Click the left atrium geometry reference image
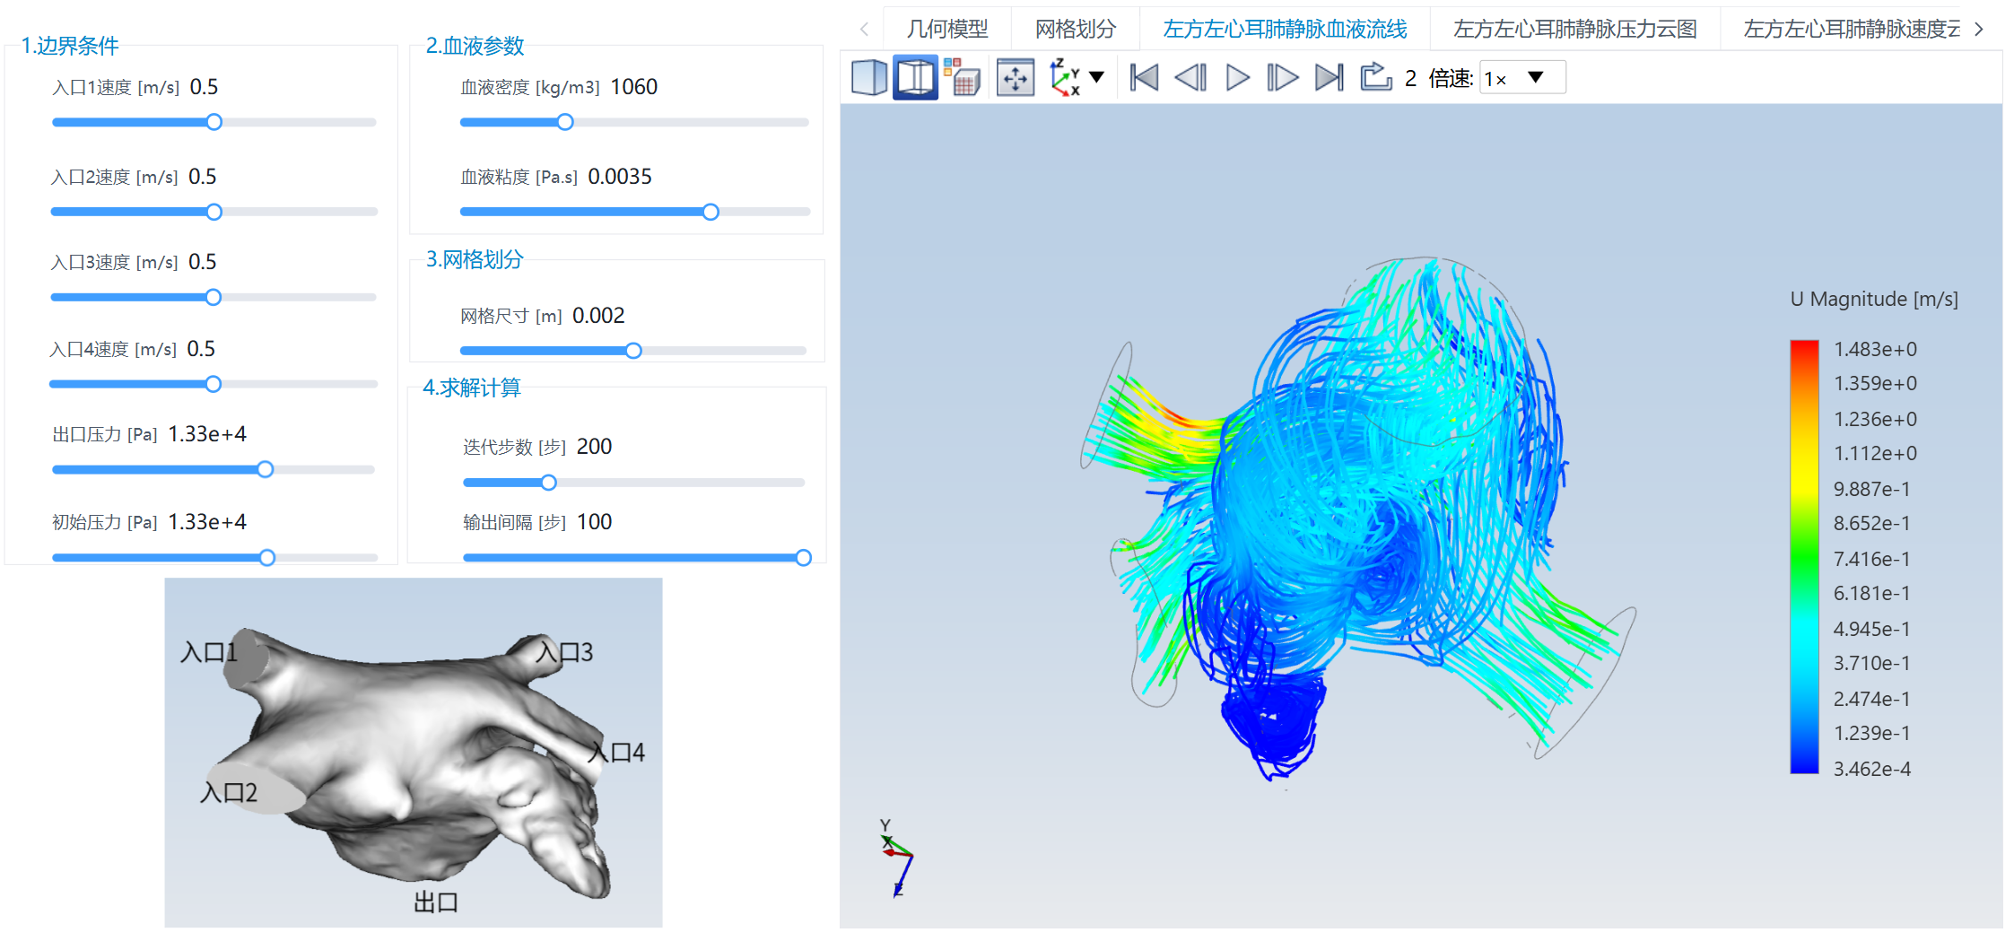2014x941 pixels. pyautogui.click(x=414, y=753)
